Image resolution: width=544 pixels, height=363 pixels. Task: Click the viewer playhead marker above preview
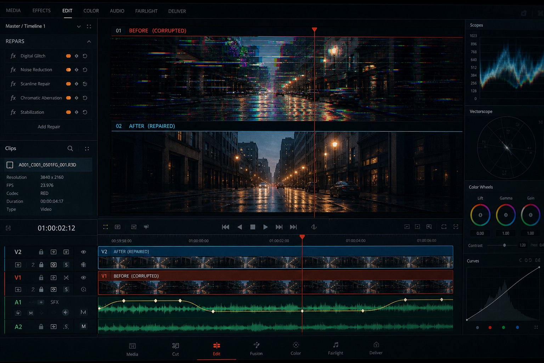314,29
